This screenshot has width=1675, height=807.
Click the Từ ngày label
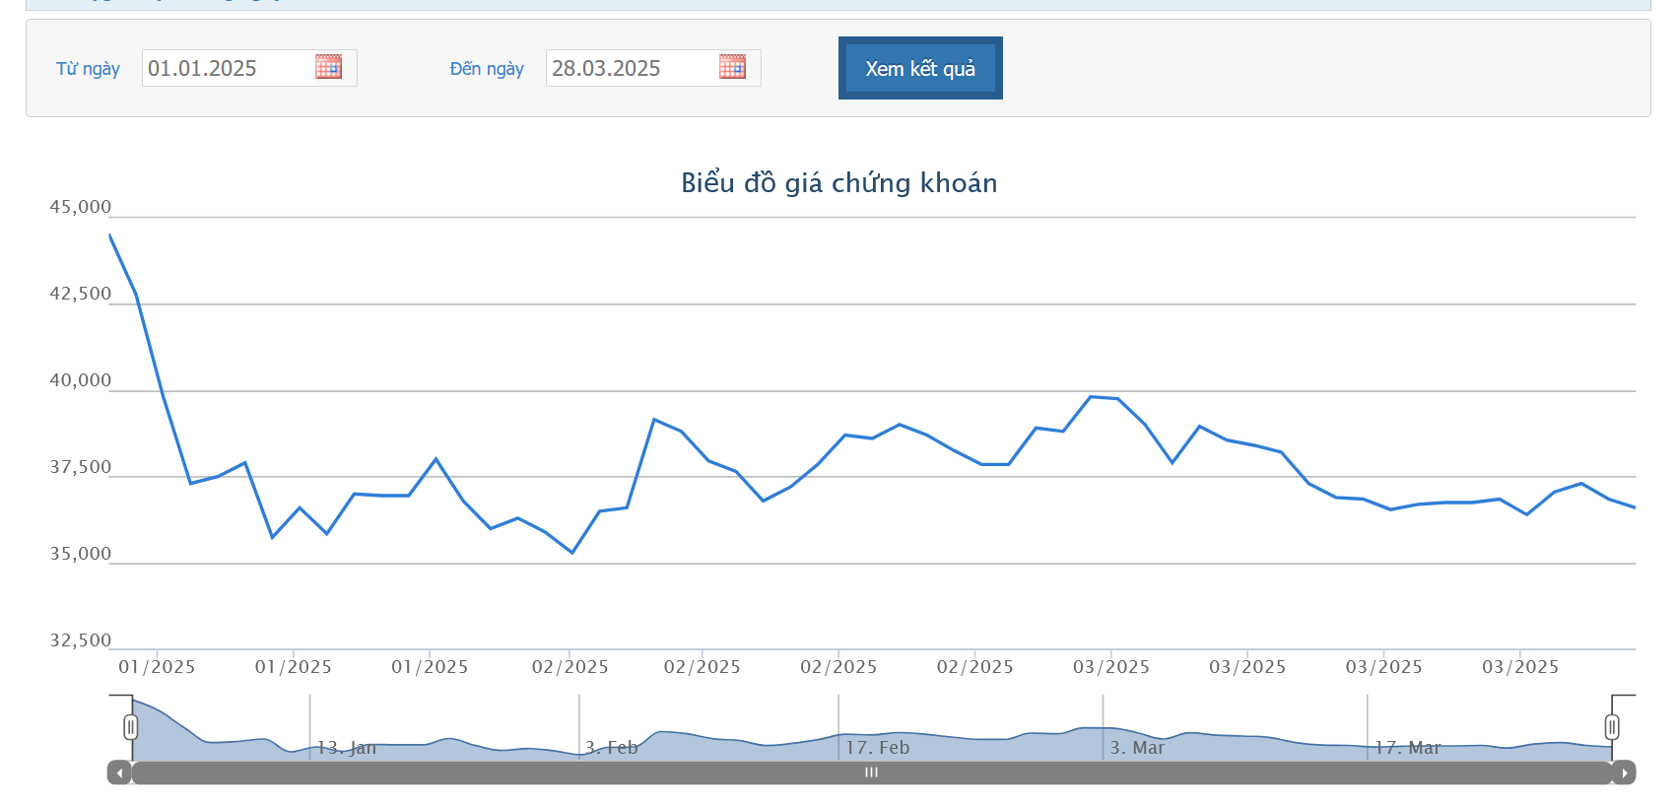pos(88,68)
